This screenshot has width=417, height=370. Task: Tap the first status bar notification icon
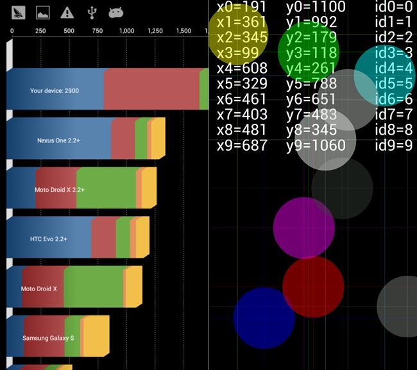click(19, 12)
